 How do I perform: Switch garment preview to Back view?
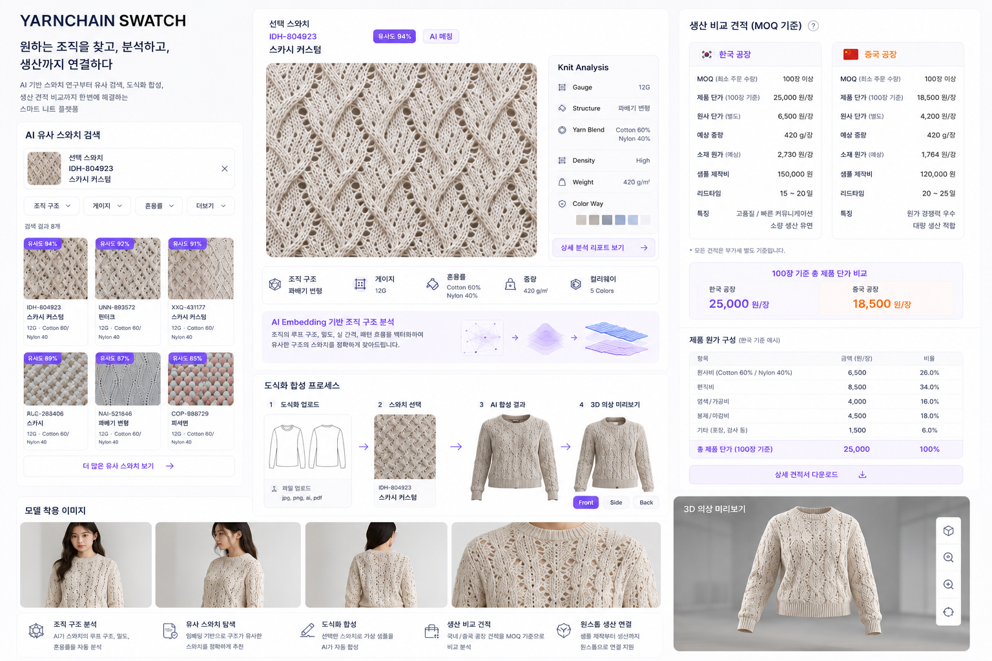(646, 502)
